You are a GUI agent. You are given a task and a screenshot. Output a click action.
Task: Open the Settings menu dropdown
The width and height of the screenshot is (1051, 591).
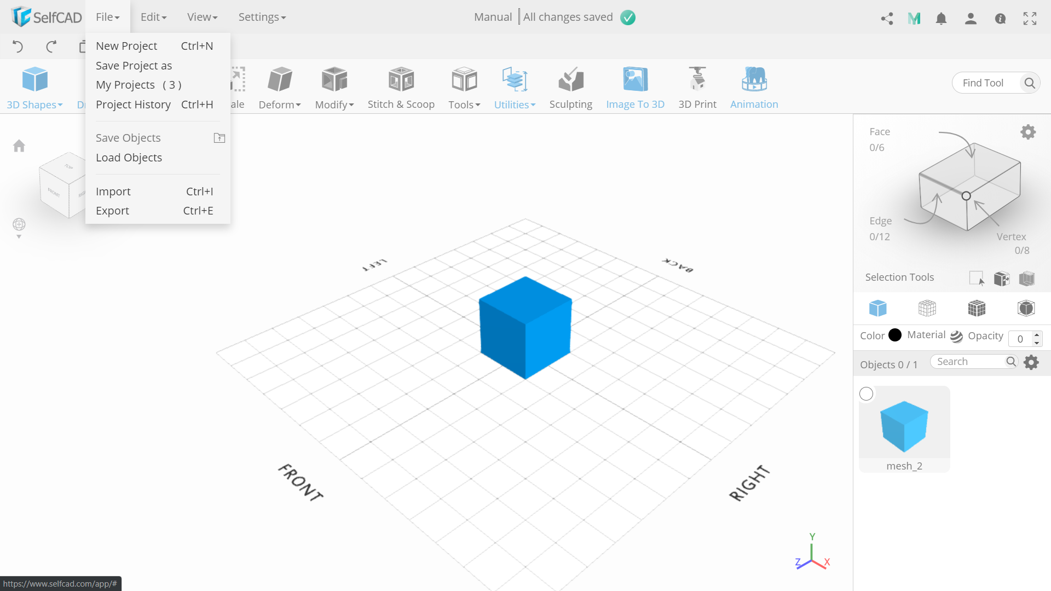click(x=262, y=17)
